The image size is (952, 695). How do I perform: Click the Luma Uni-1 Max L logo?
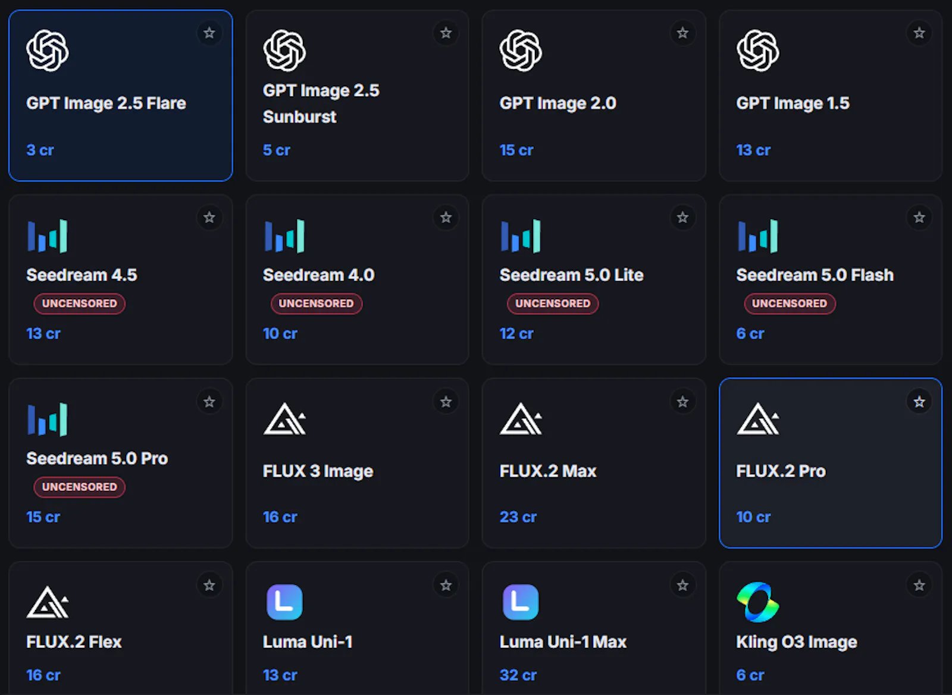pyautogui.click(x=521, y=602)
